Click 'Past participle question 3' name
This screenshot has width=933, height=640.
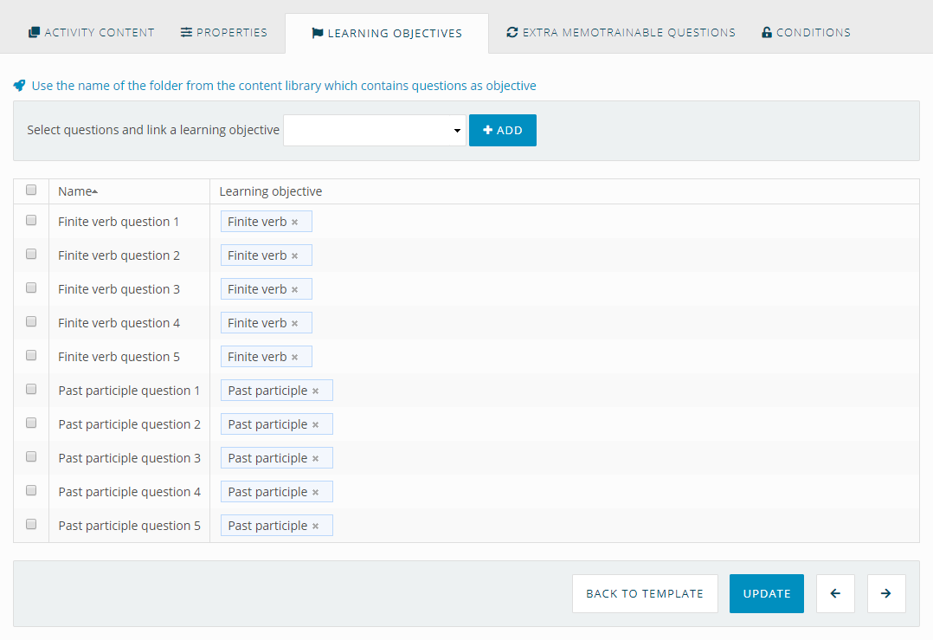click(x=130, y=458)
